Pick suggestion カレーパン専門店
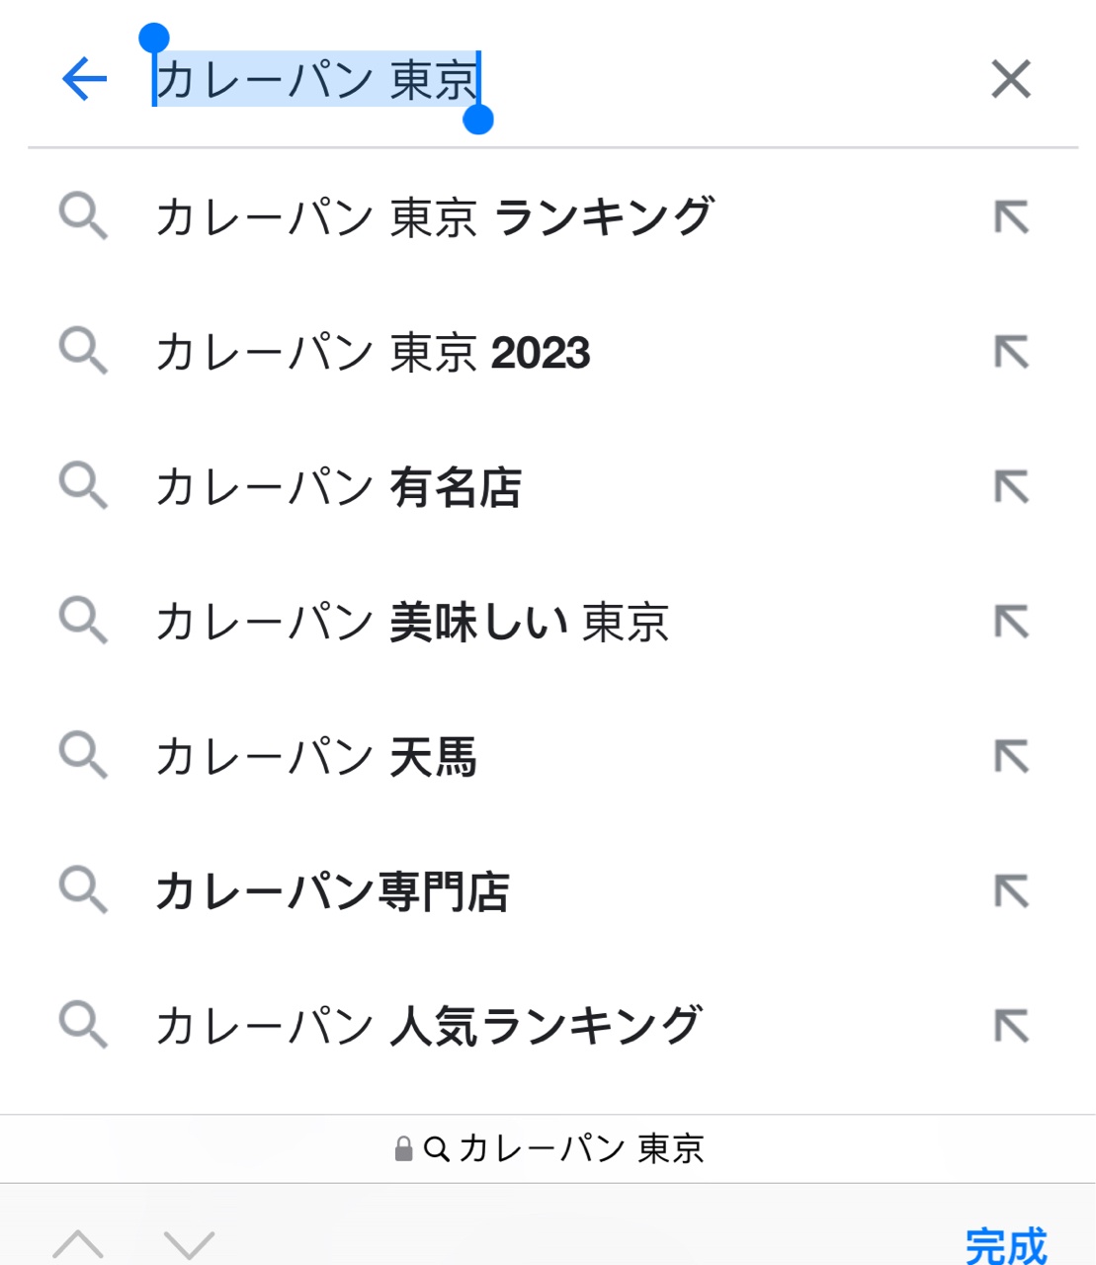This screenshot has height=1265, width=1096. pos(332,892)
